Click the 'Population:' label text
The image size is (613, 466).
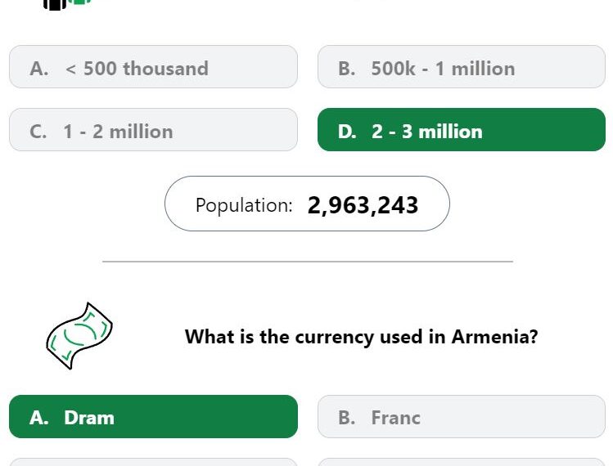point(244,205)
